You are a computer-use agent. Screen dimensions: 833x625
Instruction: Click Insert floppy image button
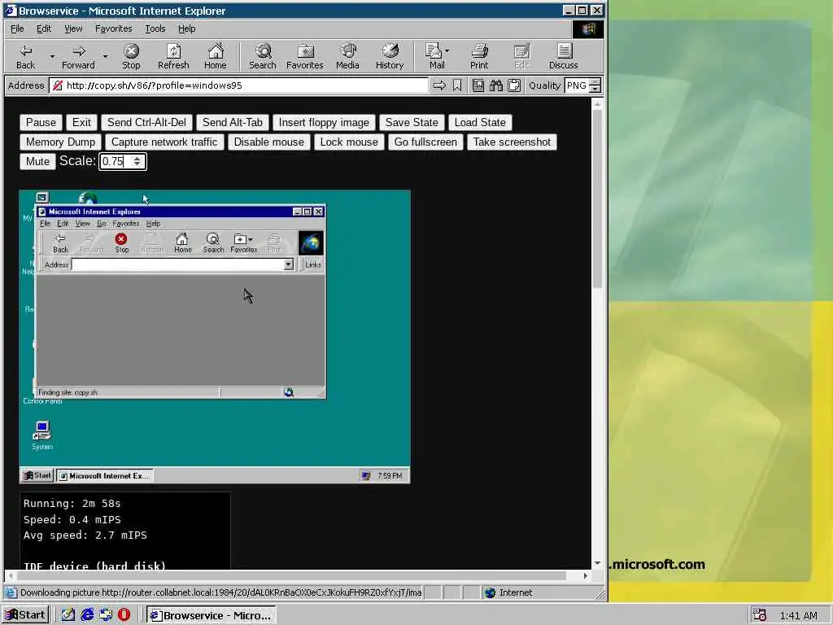324,122
